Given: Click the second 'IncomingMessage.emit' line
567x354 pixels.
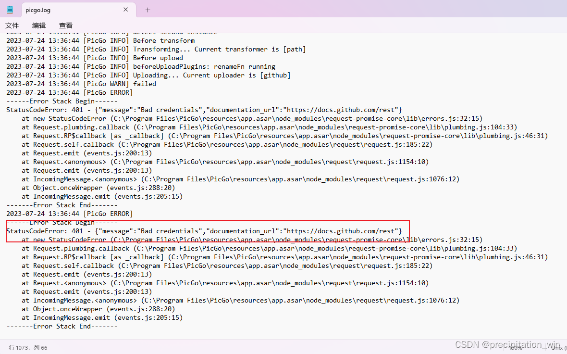Looking at the screenshot, I should tap(102, 318).
